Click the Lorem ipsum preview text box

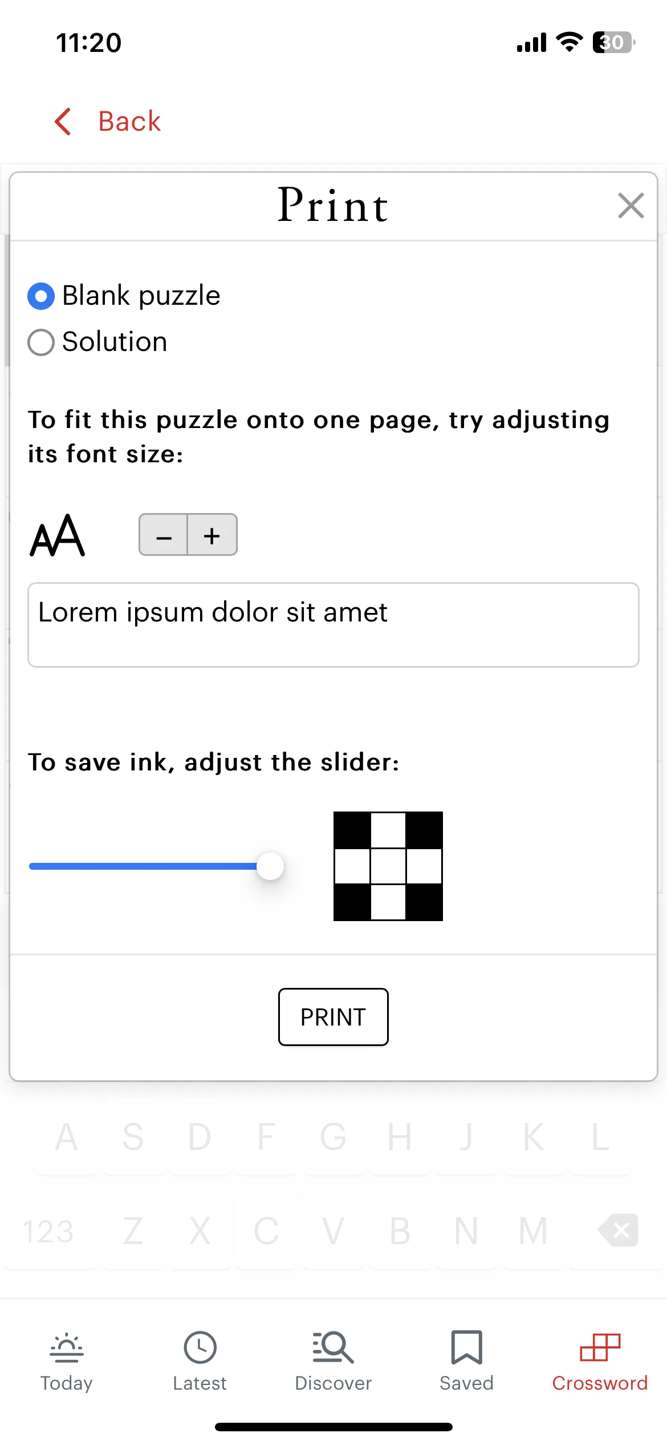[333, 625]
